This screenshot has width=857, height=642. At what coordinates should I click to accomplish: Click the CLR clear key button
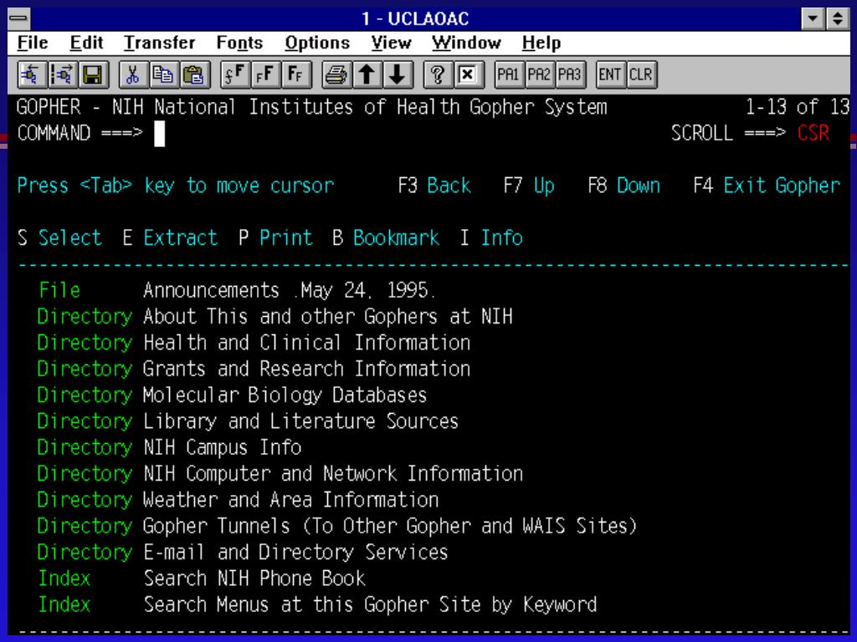coord(640,74)
